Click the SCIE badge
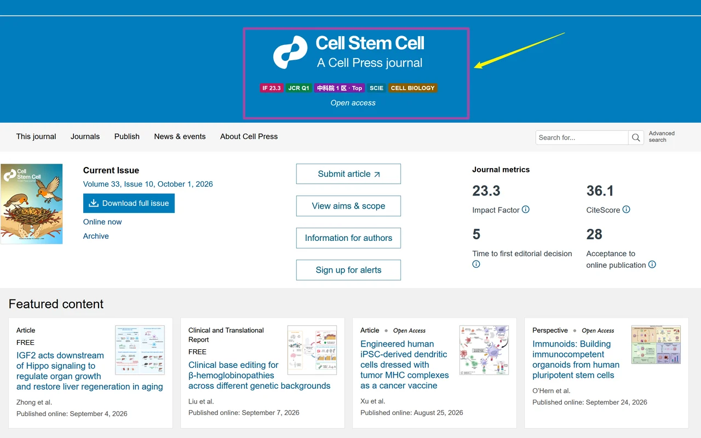 (376, 88)
